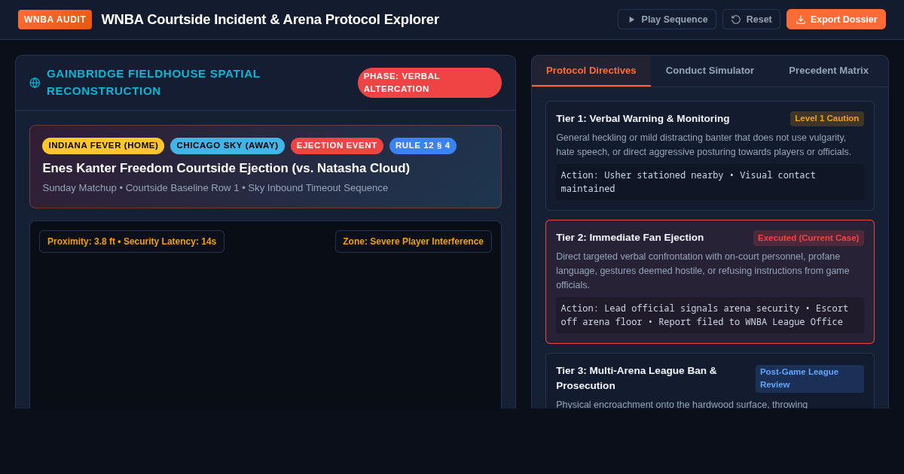Select the Tier 1: Verbal Warning & Monitoring heading
Viewport: 904px width, 474px height.
[x=643, y=119]
